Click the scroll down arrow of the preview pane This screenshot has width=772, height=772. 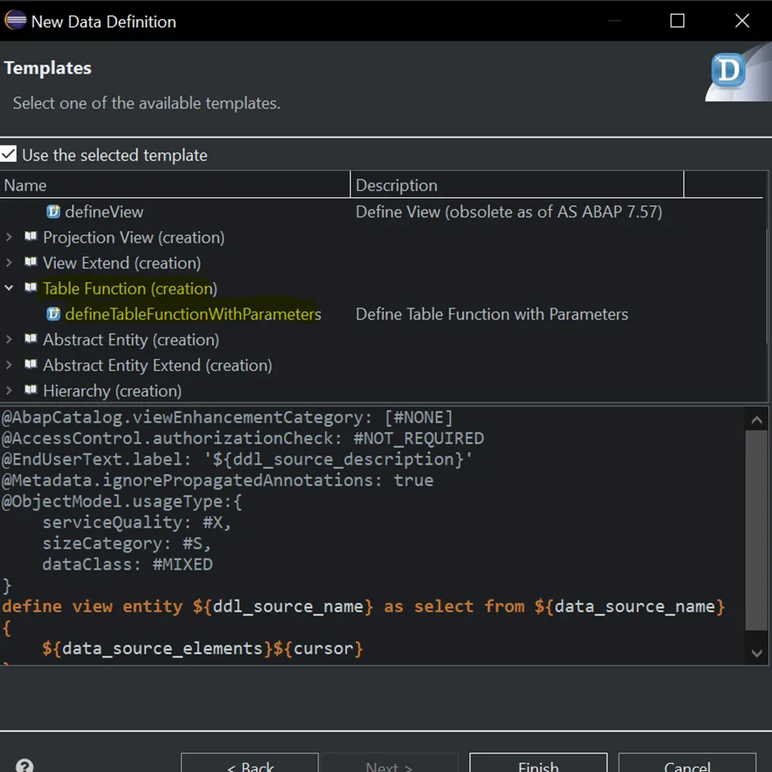tap(757, 651)
